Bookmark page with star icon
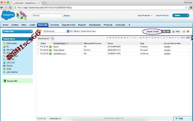Viewport: 193px width, 121px height. (x=186, y=8)
